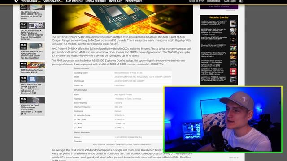Click Geekbench table image caption
This screenshot has height=161, width=287.
[122, 144]
